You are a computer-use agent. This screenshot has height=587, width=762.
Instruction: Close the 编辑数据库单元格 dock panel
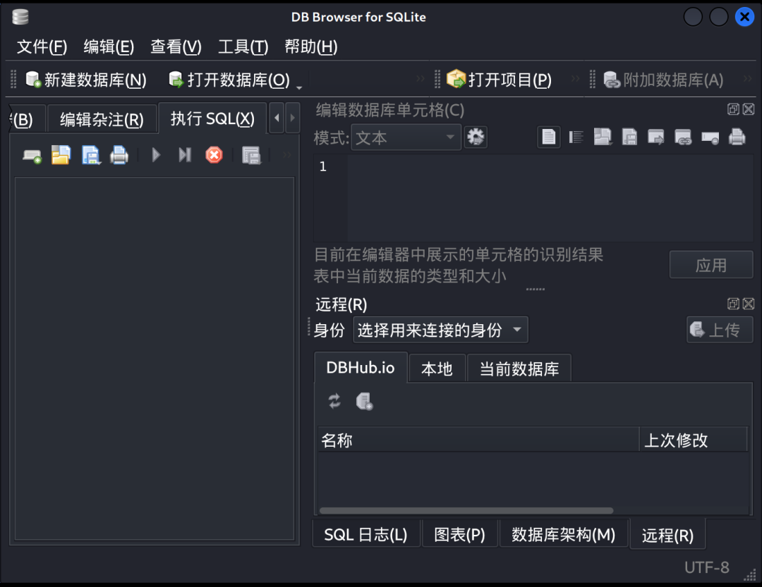(x=749, y=109)
